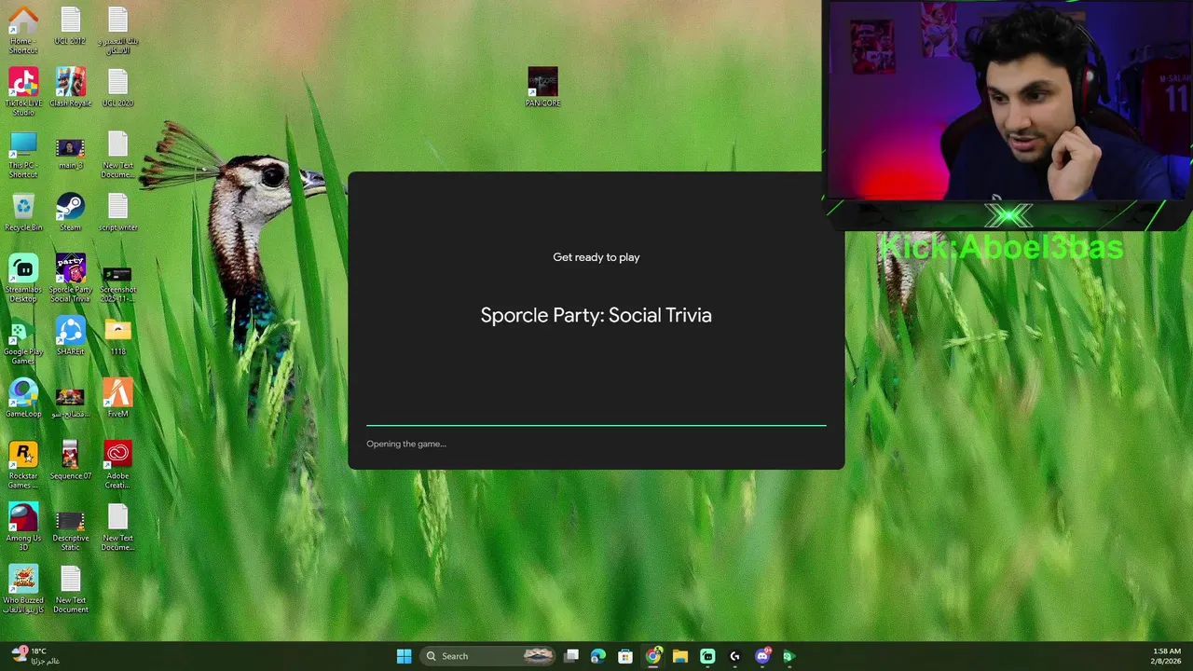Launch Adobe Creative Cloud shortcut
This screenshot has width=1193, height=671.
117,464
